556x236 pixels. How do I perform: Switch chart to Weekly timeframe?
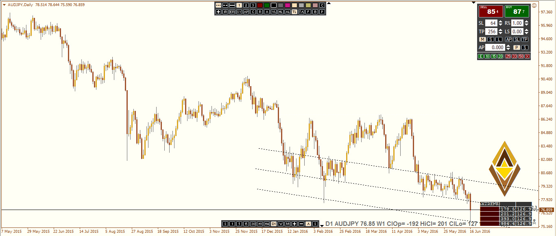pos(281,223)
